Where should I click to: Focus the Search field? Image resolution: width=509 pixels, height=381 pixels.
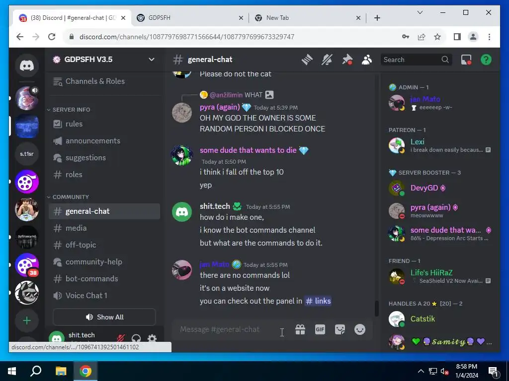(416, 60)
